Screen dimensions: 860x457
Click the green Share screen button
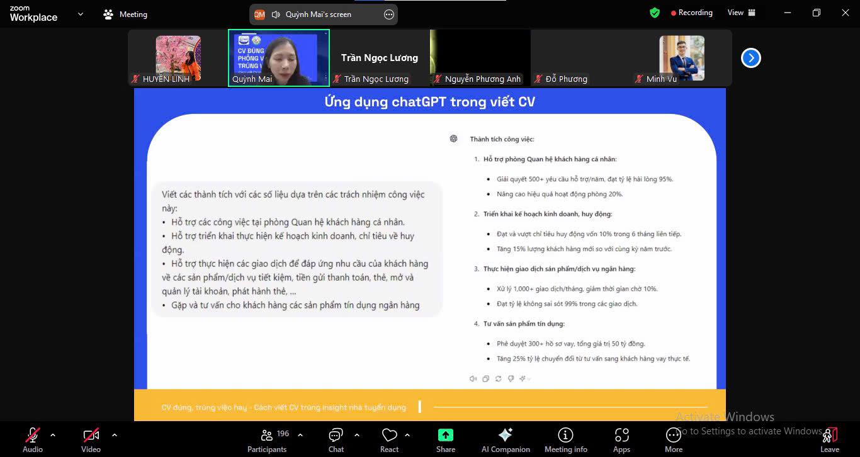tap(446, 439)
